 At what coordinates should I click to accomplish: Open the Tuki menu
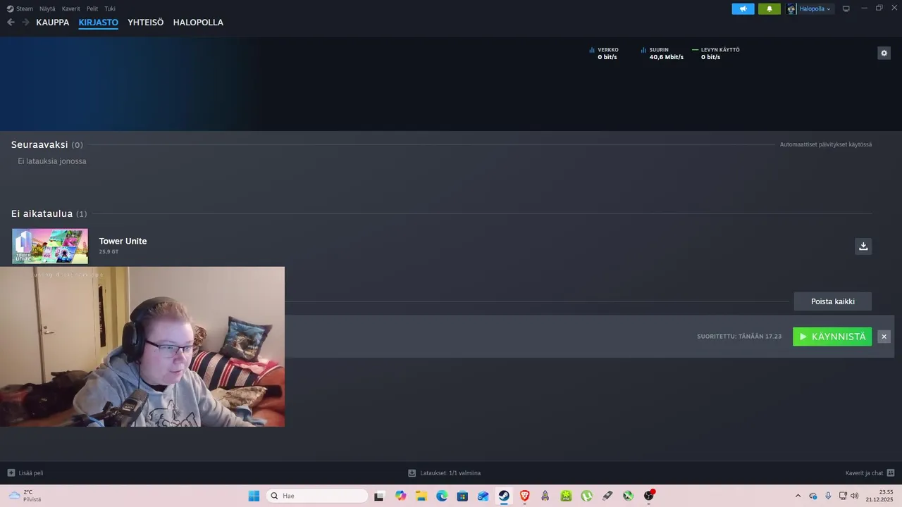(110, 9)
